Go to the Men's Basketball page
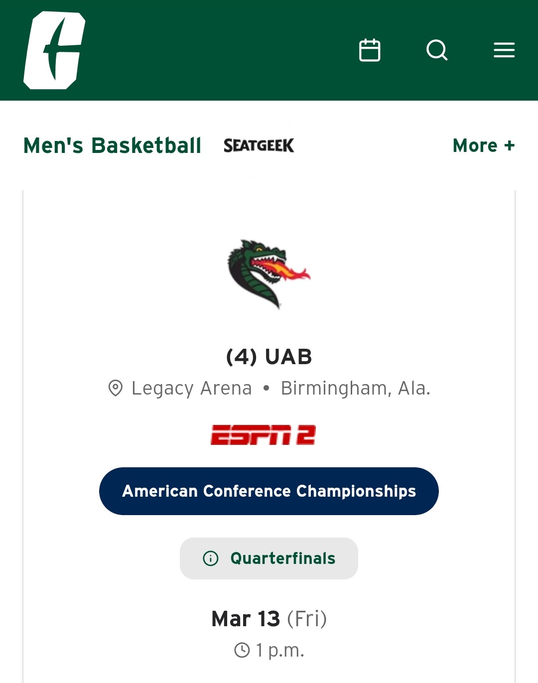538x683 pixels. [112, 145]
